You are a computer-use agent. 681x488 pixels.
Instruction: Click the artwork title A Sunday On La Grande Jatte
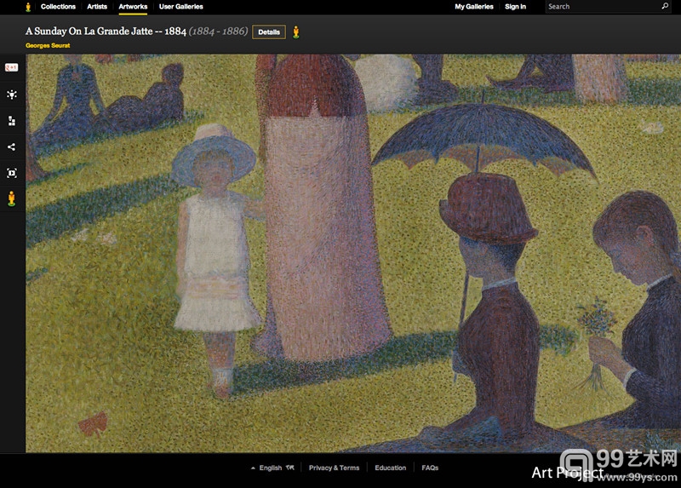point(106,32)
